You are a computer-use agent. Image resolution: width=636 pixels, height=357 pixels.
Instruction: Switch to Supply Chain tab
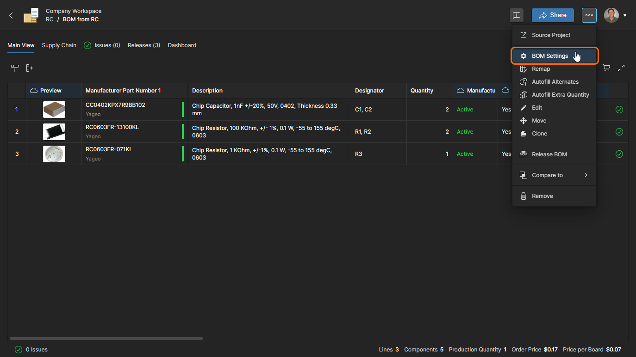click(x=59, y=45)
